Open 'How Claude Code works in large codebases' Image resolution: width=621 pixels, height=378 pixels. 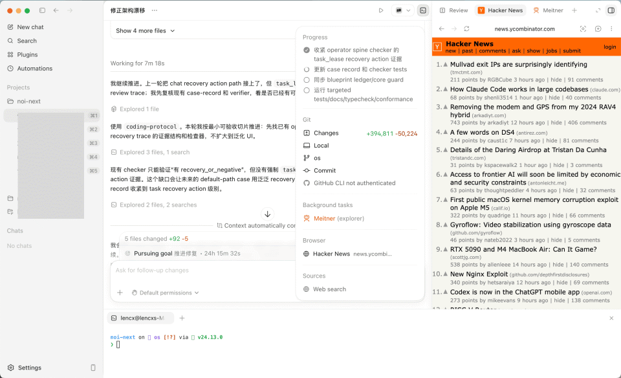pos(519,89)
